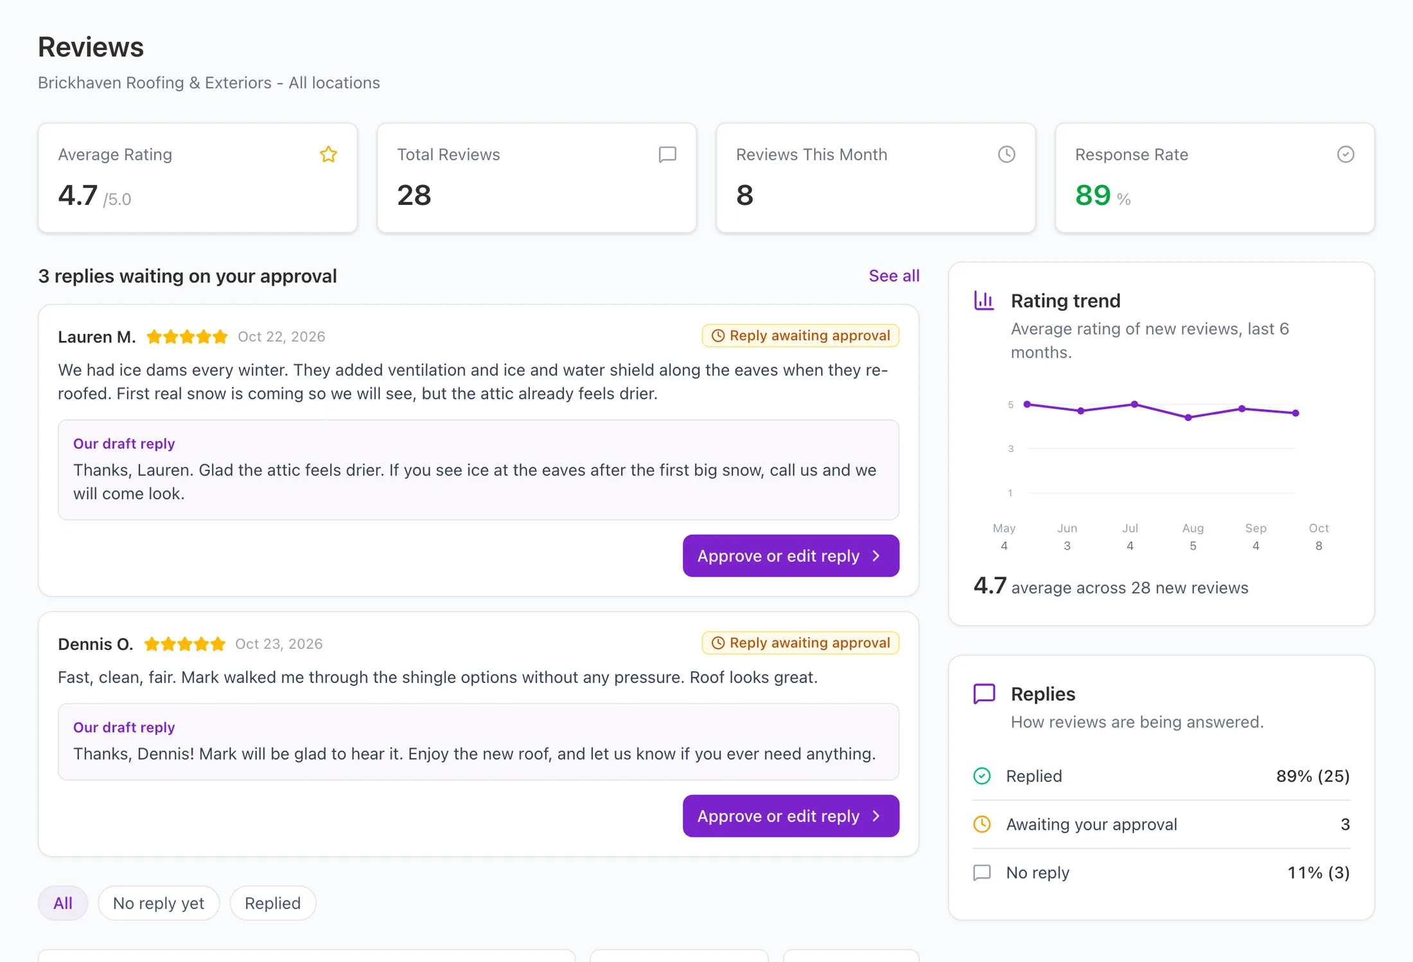Screen dimensions: 1413x962
Task: Click the Oct data point on rating trend chart
Action: coord(1295,413)
